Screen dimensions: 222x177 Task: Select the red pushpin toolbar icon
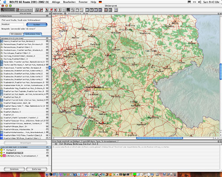(x=51, y=10)
